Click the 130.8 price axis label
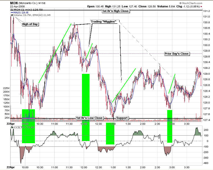 coord(206,23)
